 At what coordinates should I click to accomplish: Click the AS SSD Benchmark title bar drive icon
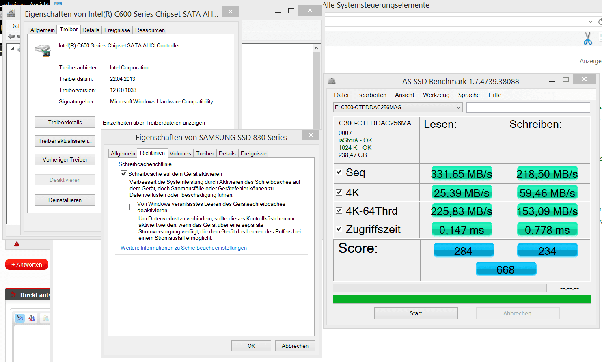[x=332, y=81]
